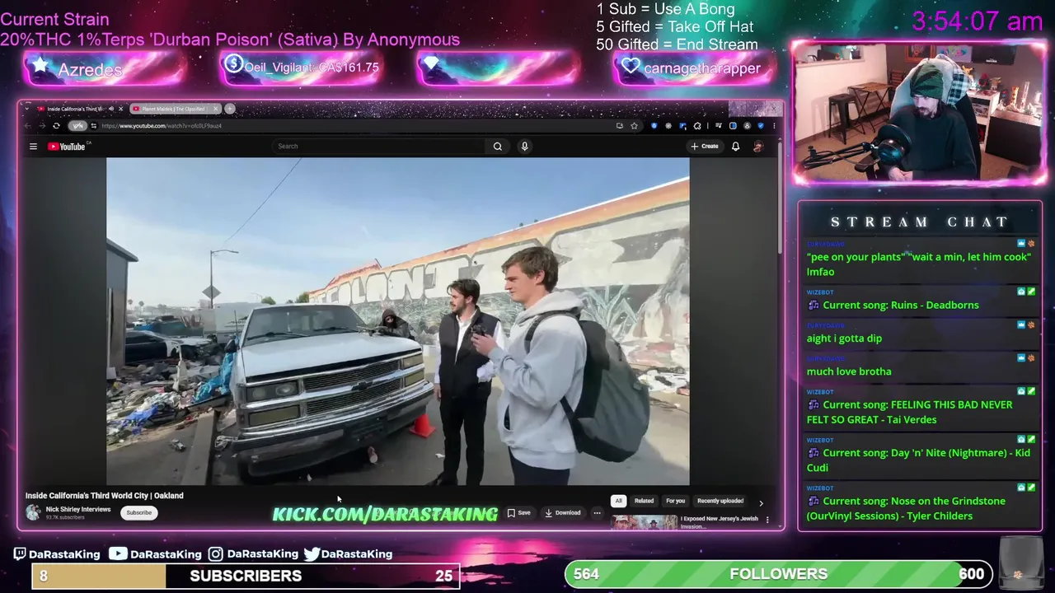Download the video
Viewport: 1055px width, 593px height.
tap(563, 512)
